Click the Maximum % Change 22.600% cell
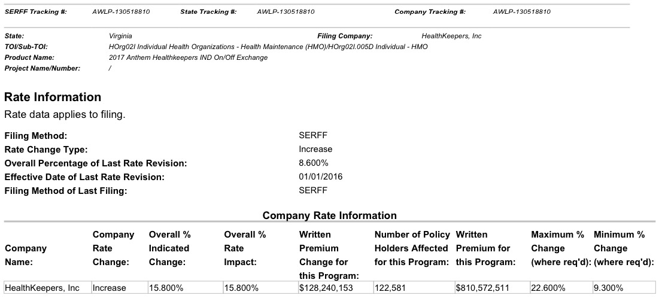 click(x=548, y=288)
